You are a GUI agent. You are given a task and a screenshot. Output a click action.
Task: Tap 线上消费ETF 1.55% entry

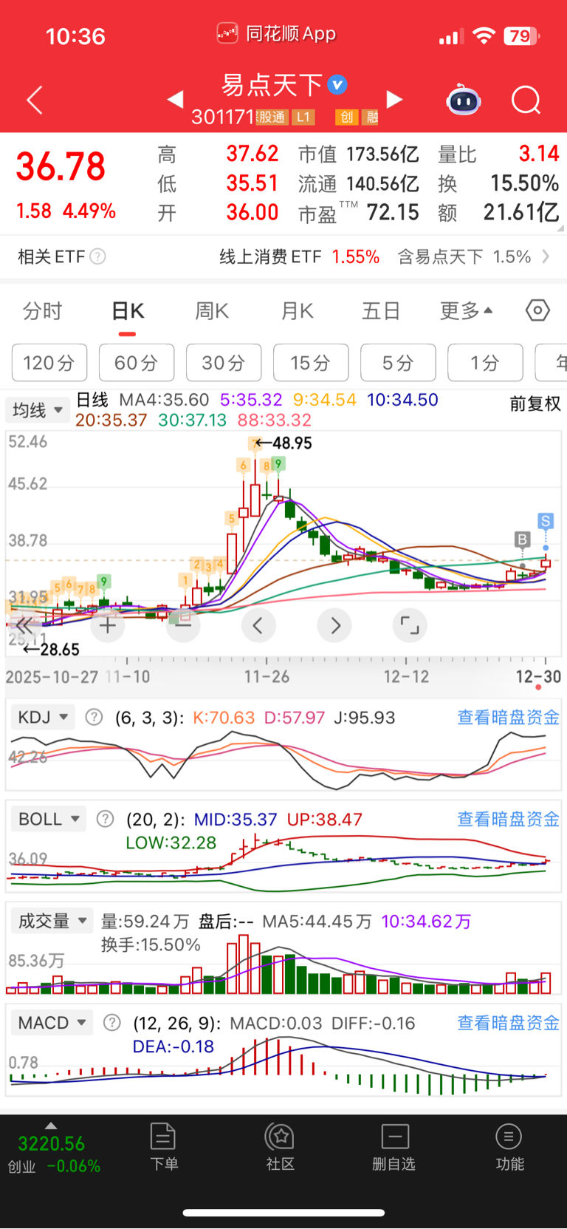300,256
